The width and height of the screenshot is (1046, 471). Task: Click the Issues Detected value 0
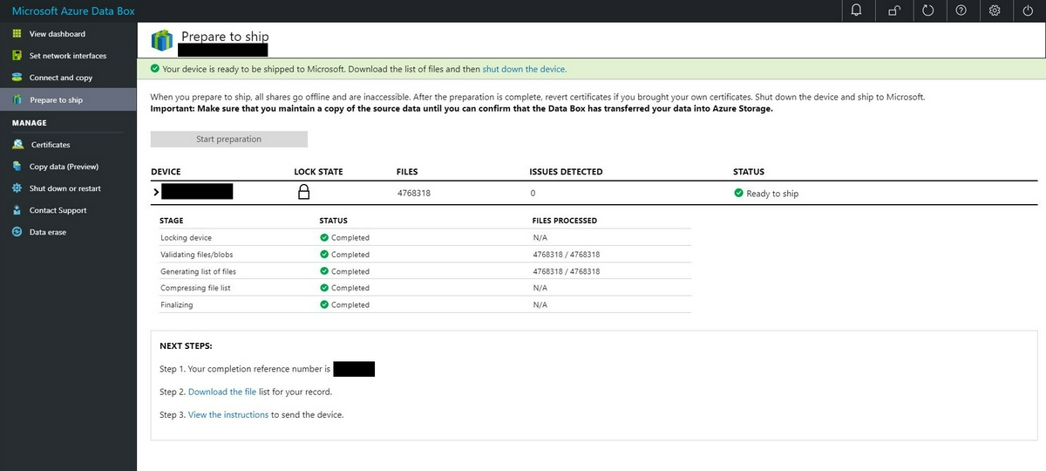532,194
